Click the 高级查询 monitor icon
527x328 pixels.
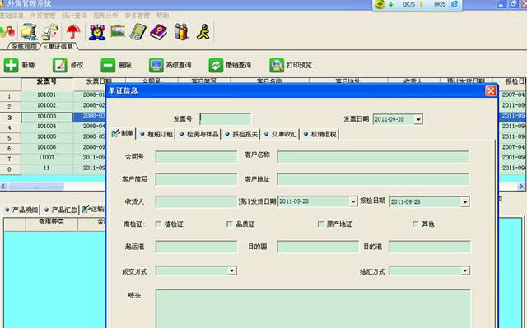tap(156, 65)
